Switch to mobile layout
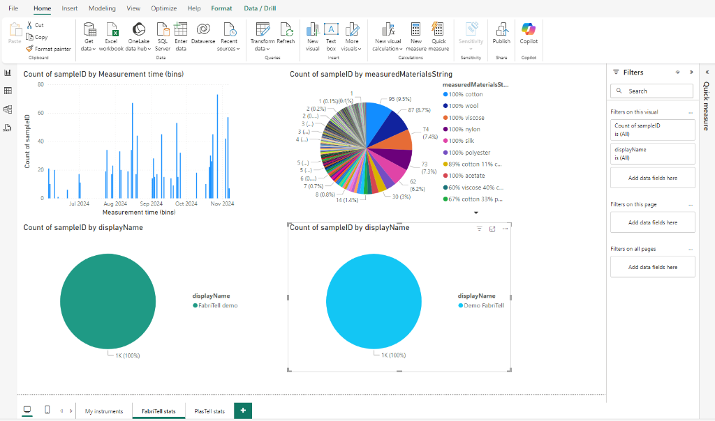 [x=47, y=410]
